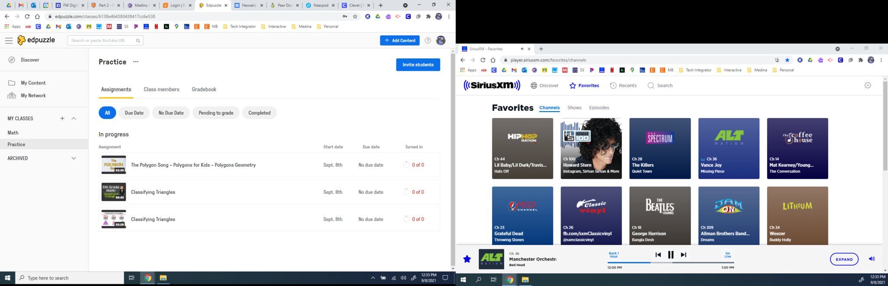
Task: Collapse the My Classes section
Action: tap(74, 119)
